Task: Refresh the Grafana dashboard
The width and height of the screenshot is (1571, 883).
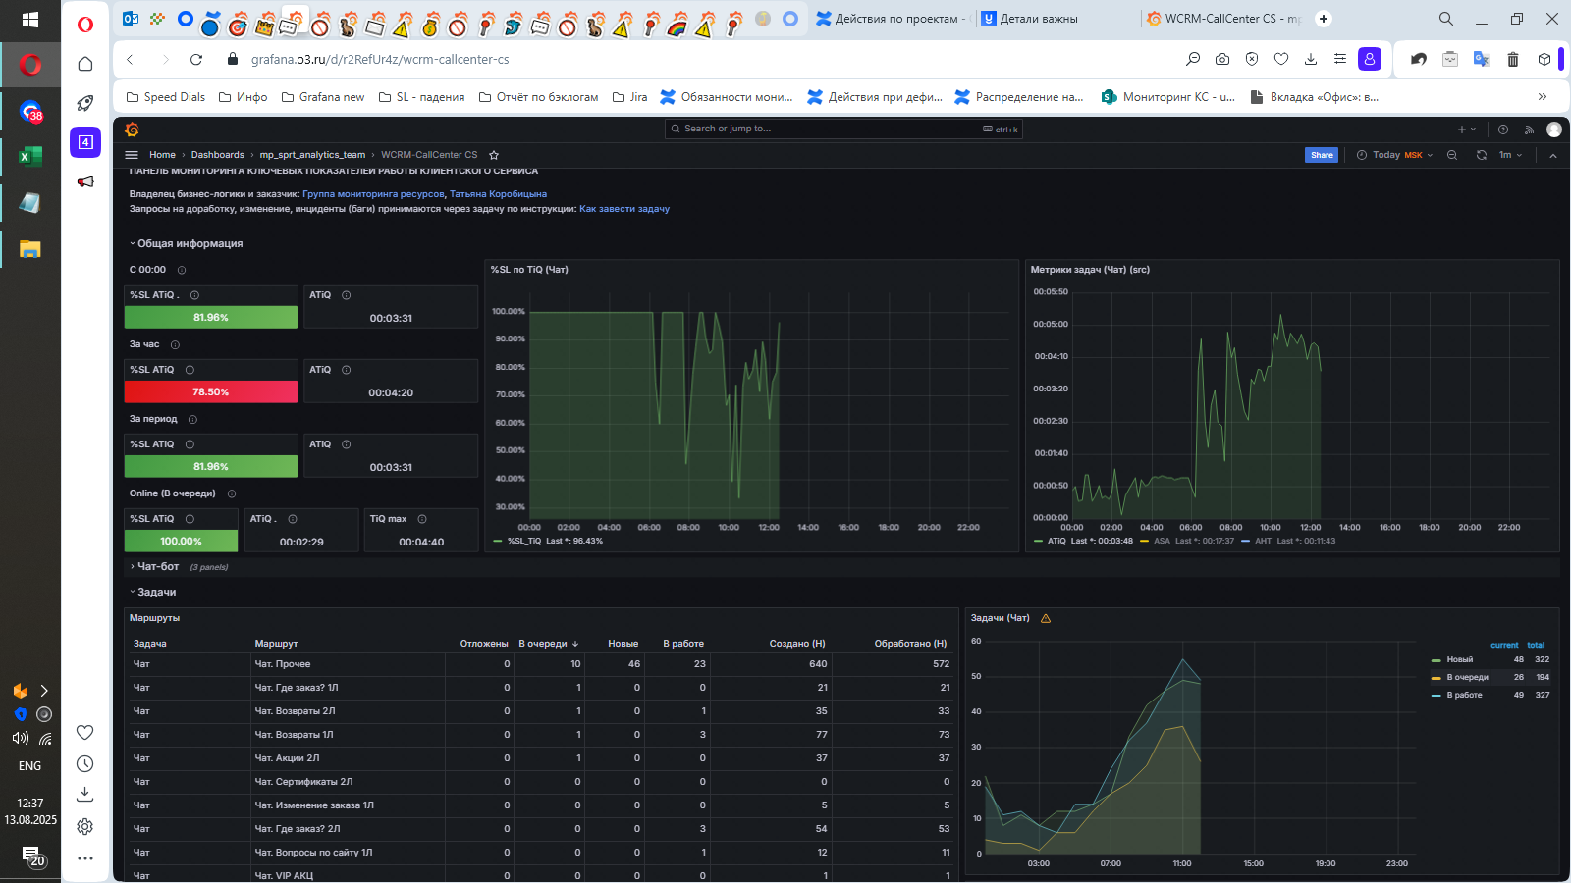Action: click(x=1482, y=155)
